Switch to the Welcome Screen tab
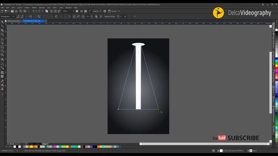This screenshot has width=278, height=156. click(13, 21)
